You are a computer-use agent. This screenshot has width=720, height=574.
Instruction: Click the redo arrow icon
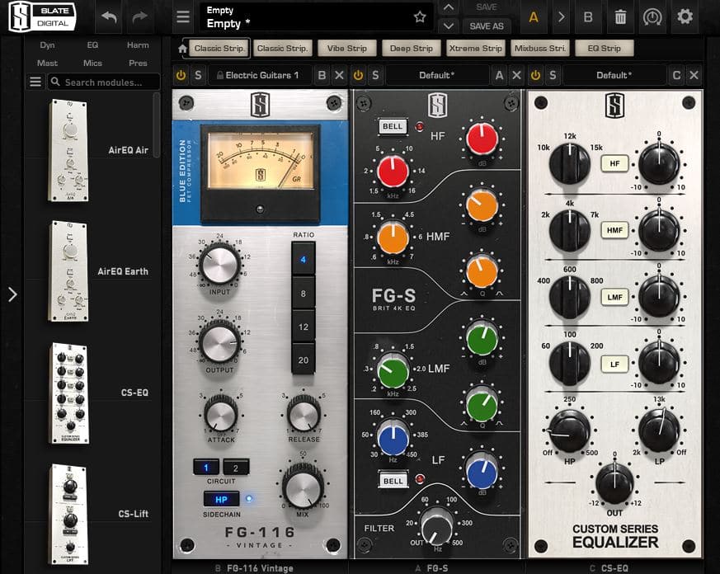139,17
